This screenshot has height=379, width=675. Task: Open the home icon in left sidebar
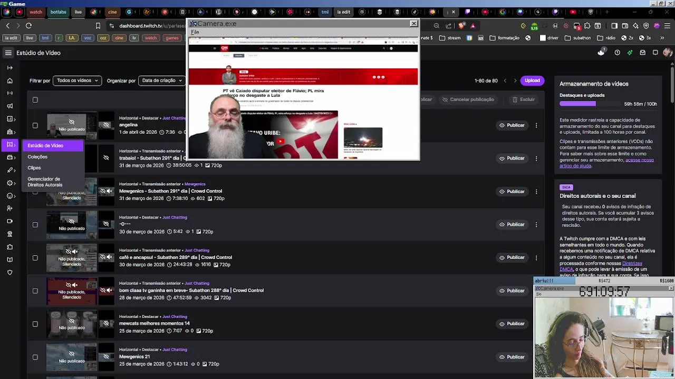9,81
